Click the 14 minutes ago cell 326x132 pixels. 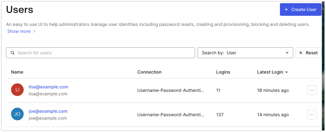click(273, 115)
